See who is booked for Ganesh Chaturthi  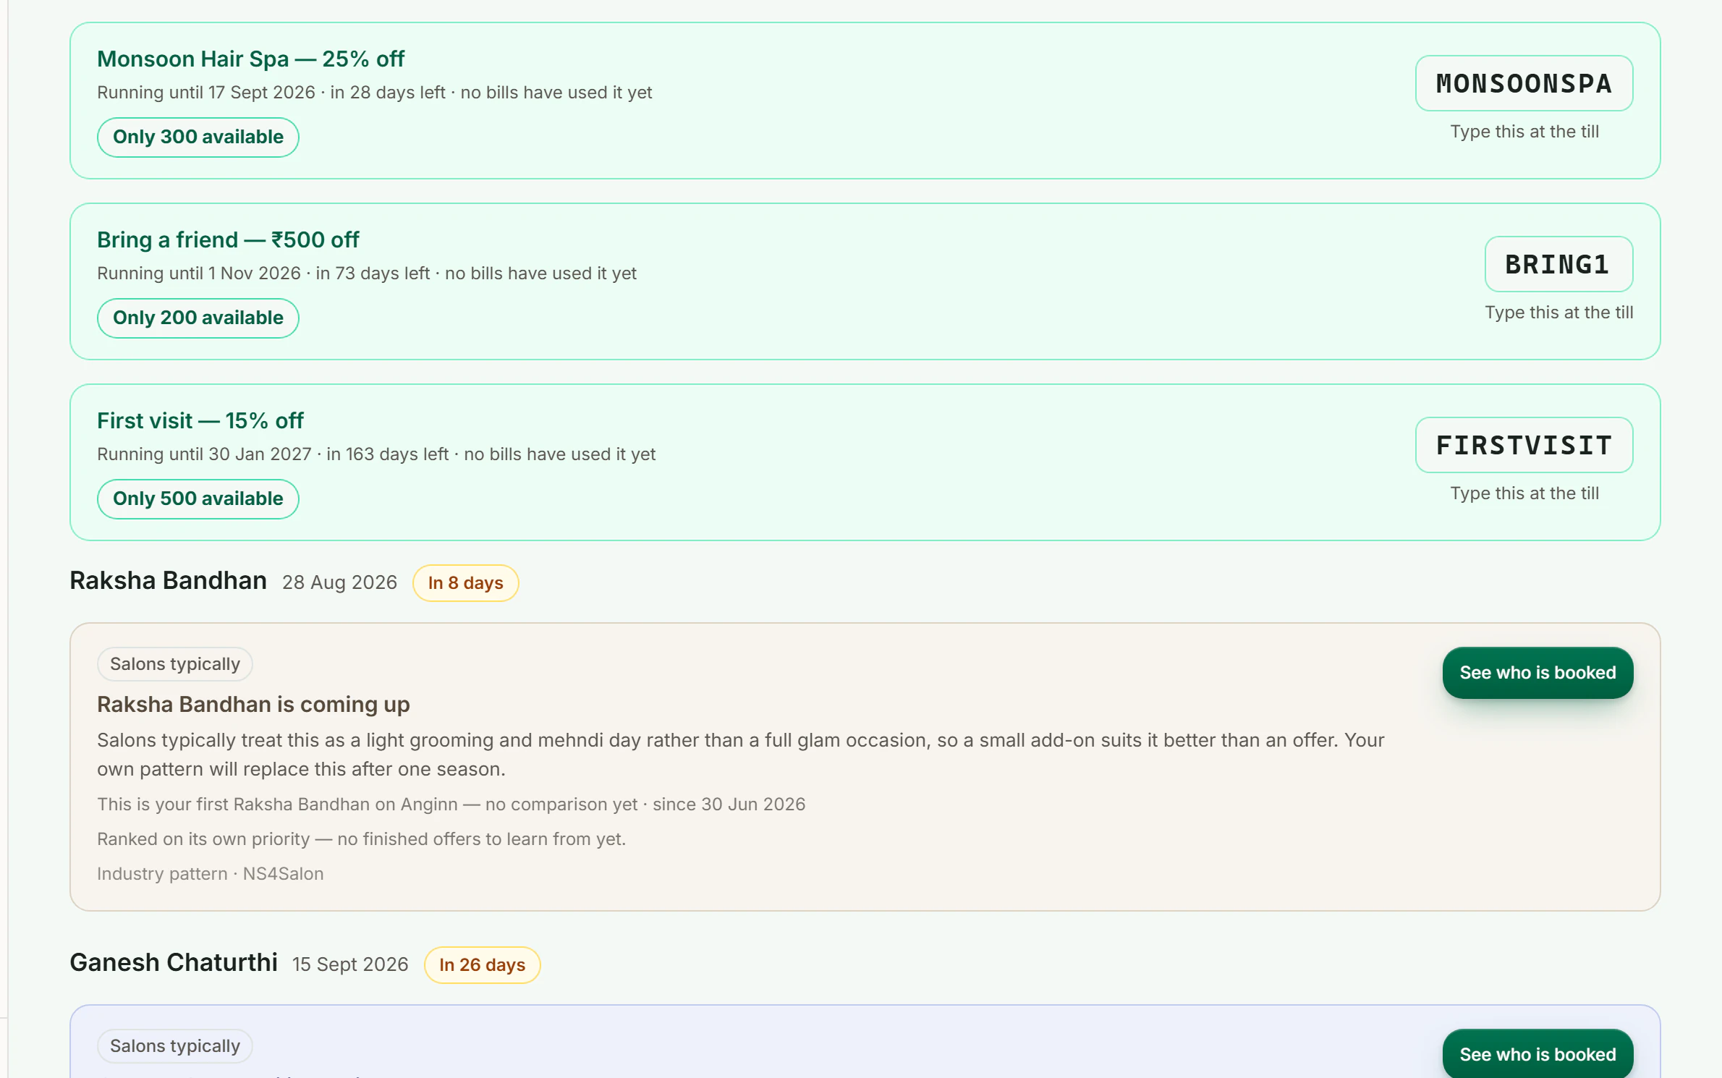pyautogui.click(x=1537, y=1053)
